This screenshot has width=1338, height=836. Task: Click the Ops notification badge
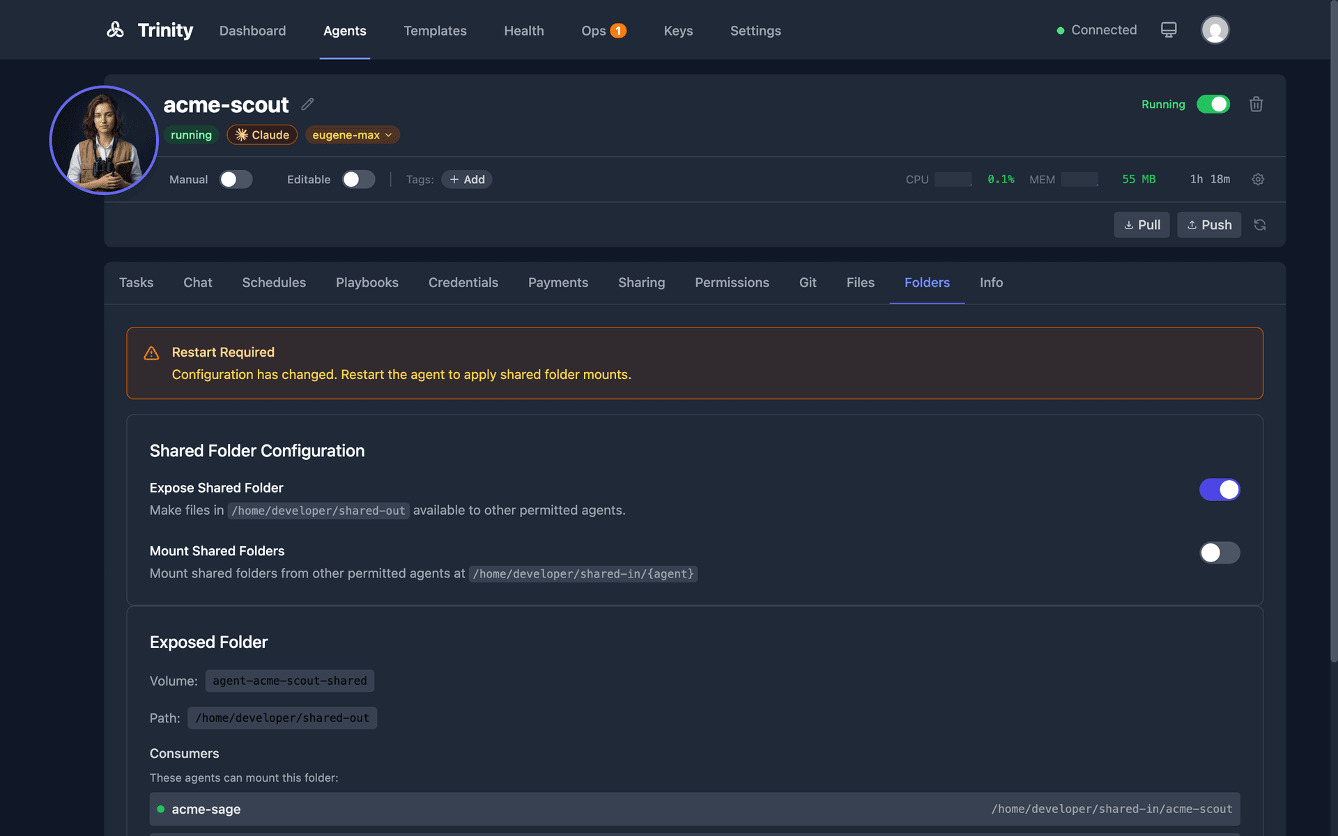coord(617,31)
